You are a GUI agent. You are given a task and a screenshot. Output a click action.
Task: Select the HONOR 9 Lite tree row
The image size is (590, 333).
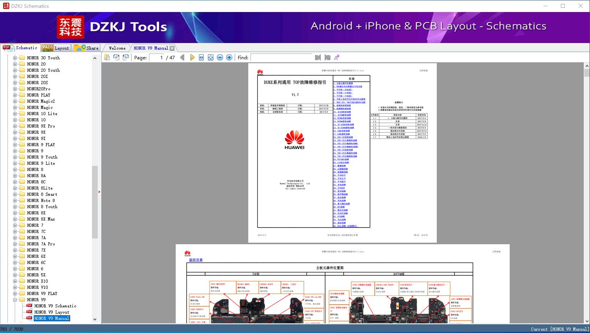(x=41, y=163)
